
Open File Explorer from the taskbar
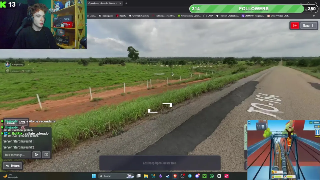[x=146, y=176]
